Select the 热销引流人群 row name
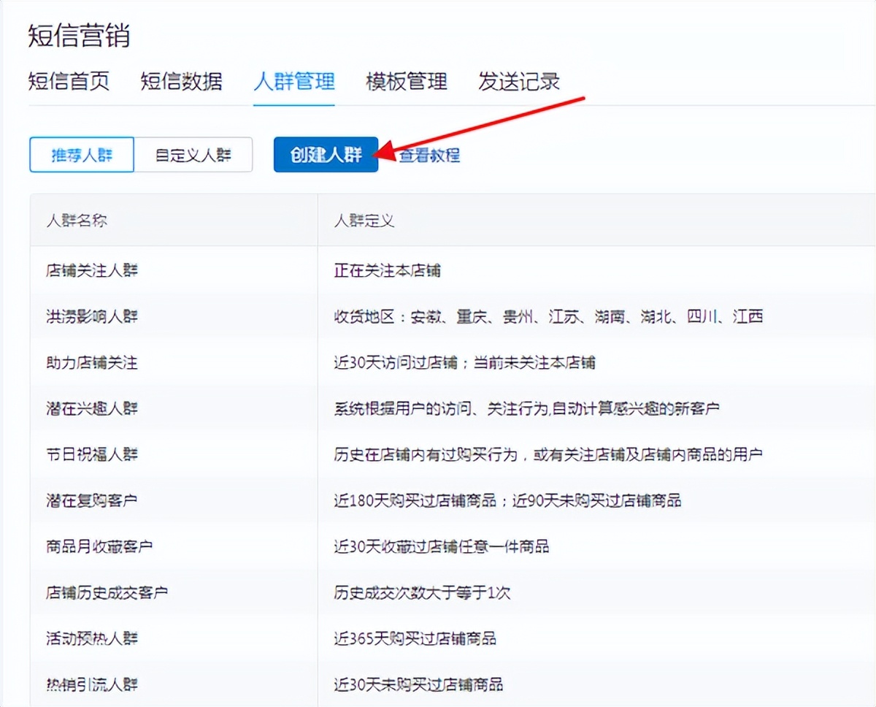Screen dimensions: 876x707 click(92, 684)
